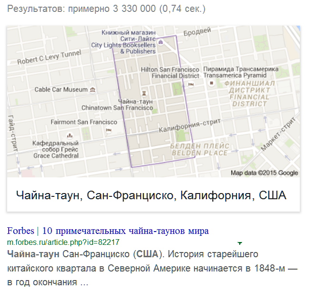
Task: Click the Fairmont San Francisco hotel bed icon
Action: 109,130
